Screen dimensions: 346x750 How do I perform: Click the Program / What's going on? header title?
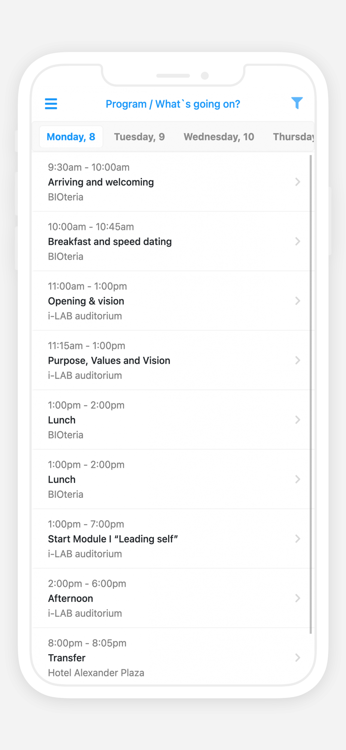[173, 104]
